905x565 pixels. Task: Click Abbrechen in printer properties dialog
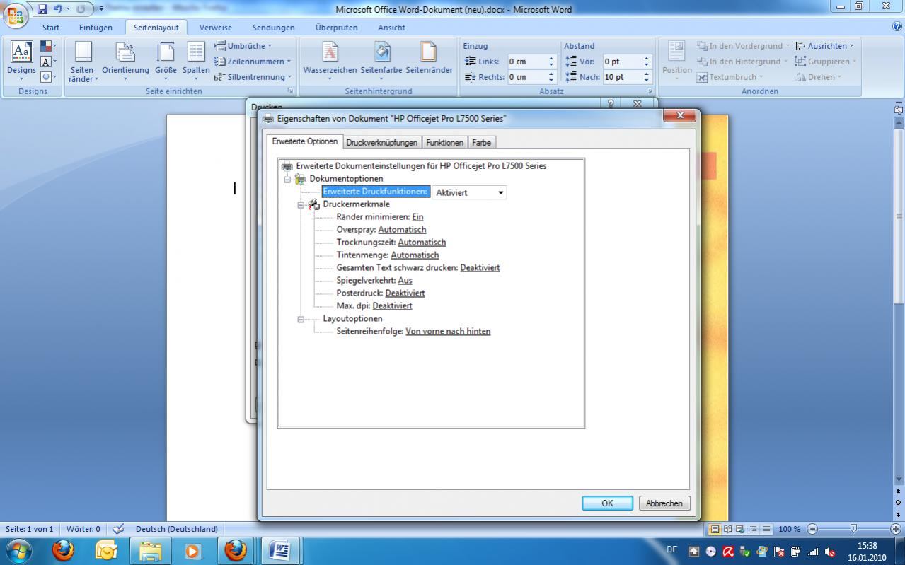pos(664,503)
